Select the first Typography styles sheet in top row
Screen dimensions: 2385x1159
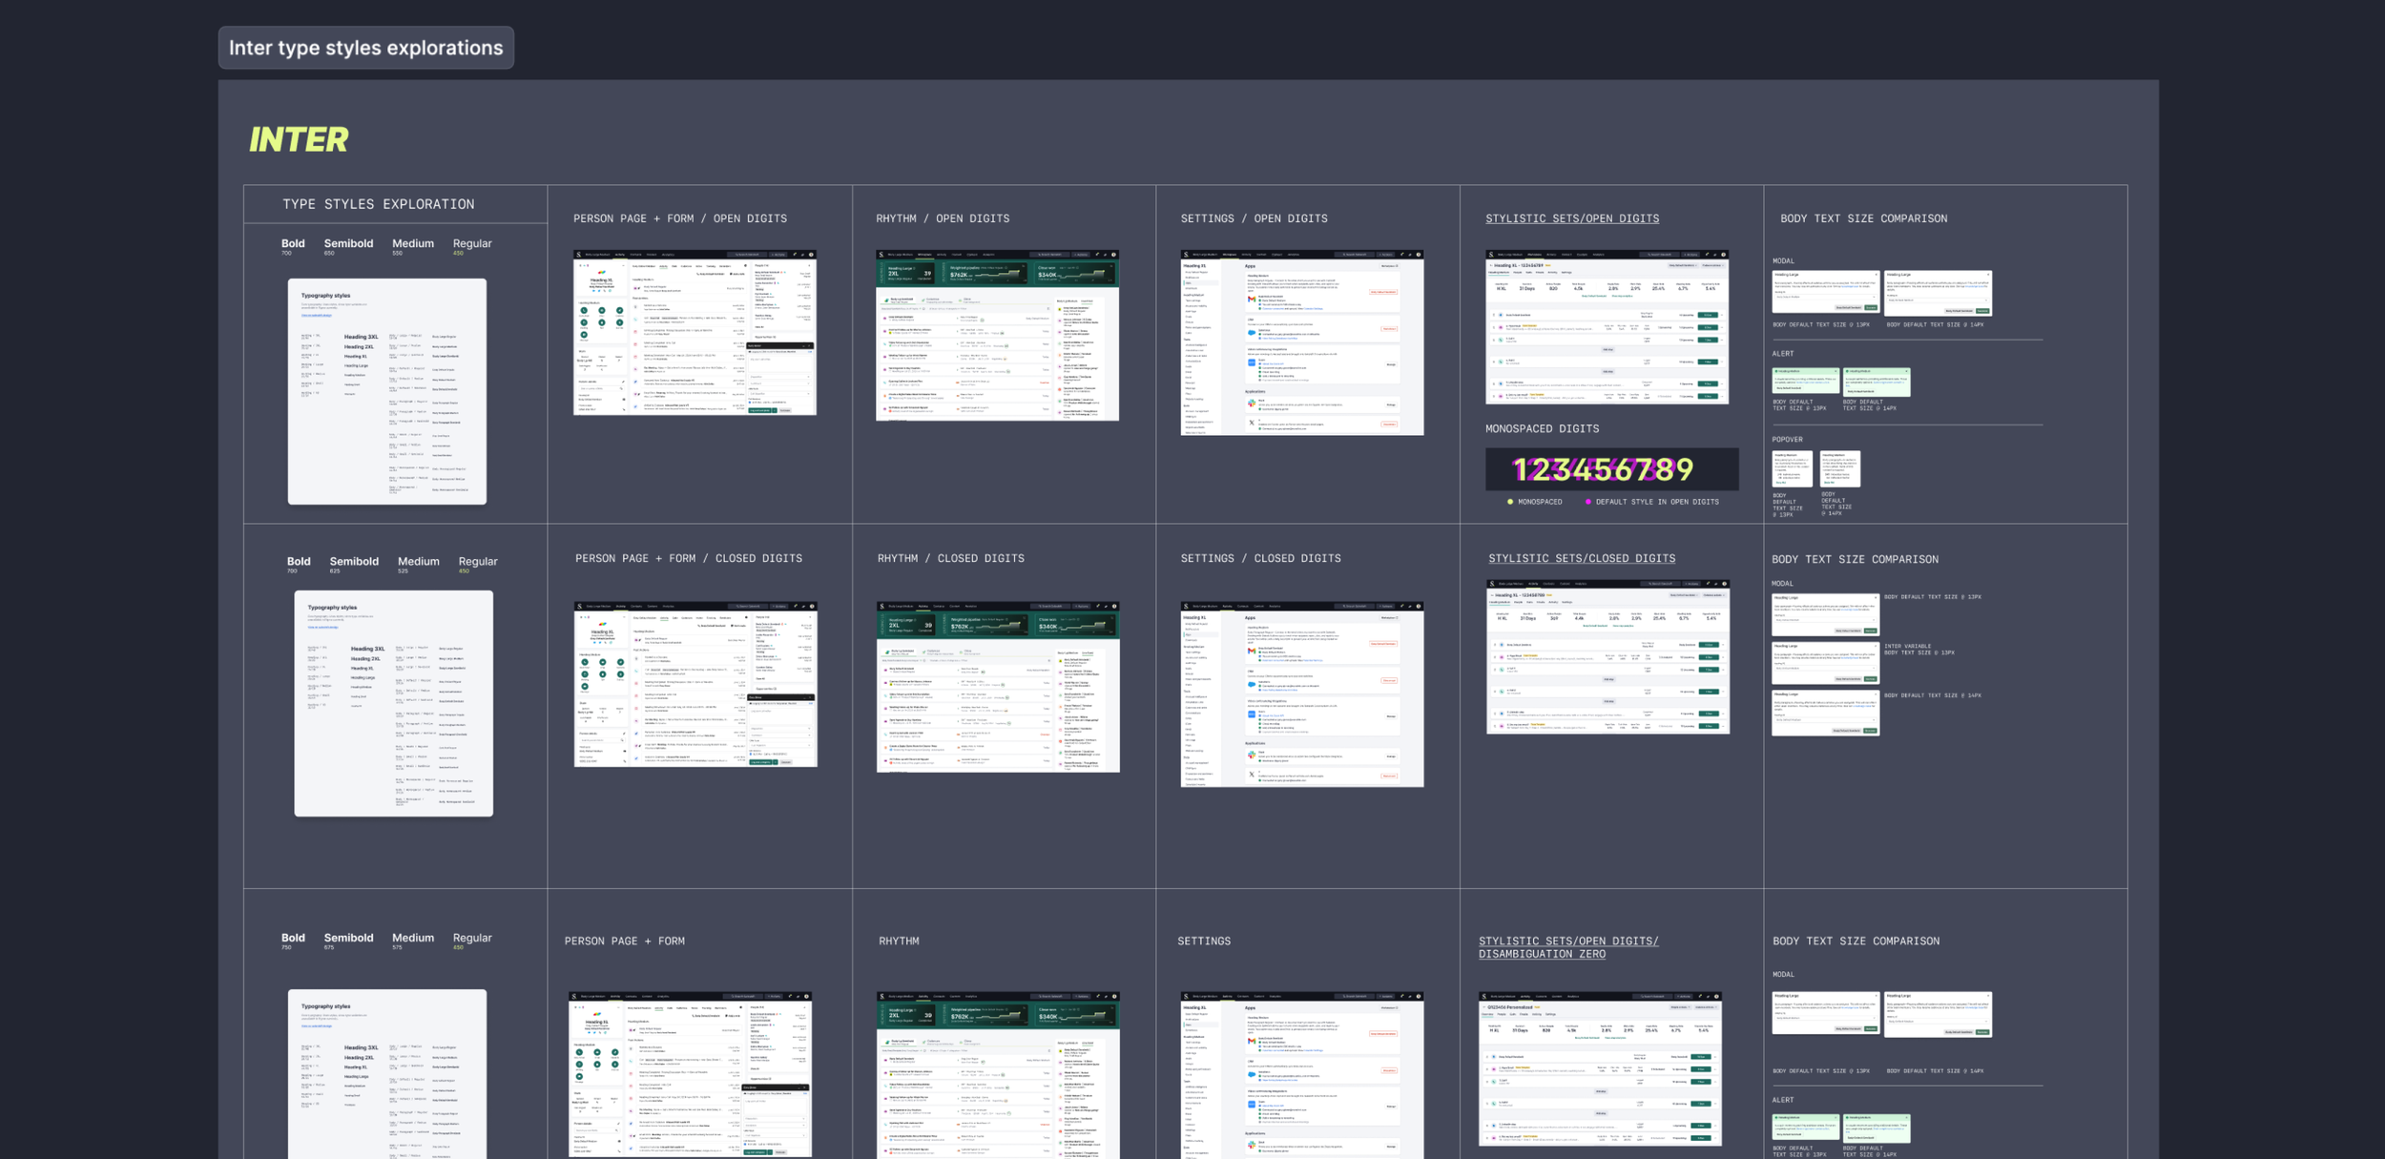pos(386,391)
